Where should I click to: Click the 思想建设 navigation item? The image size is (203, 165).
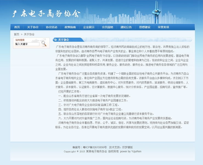(145, 27)
